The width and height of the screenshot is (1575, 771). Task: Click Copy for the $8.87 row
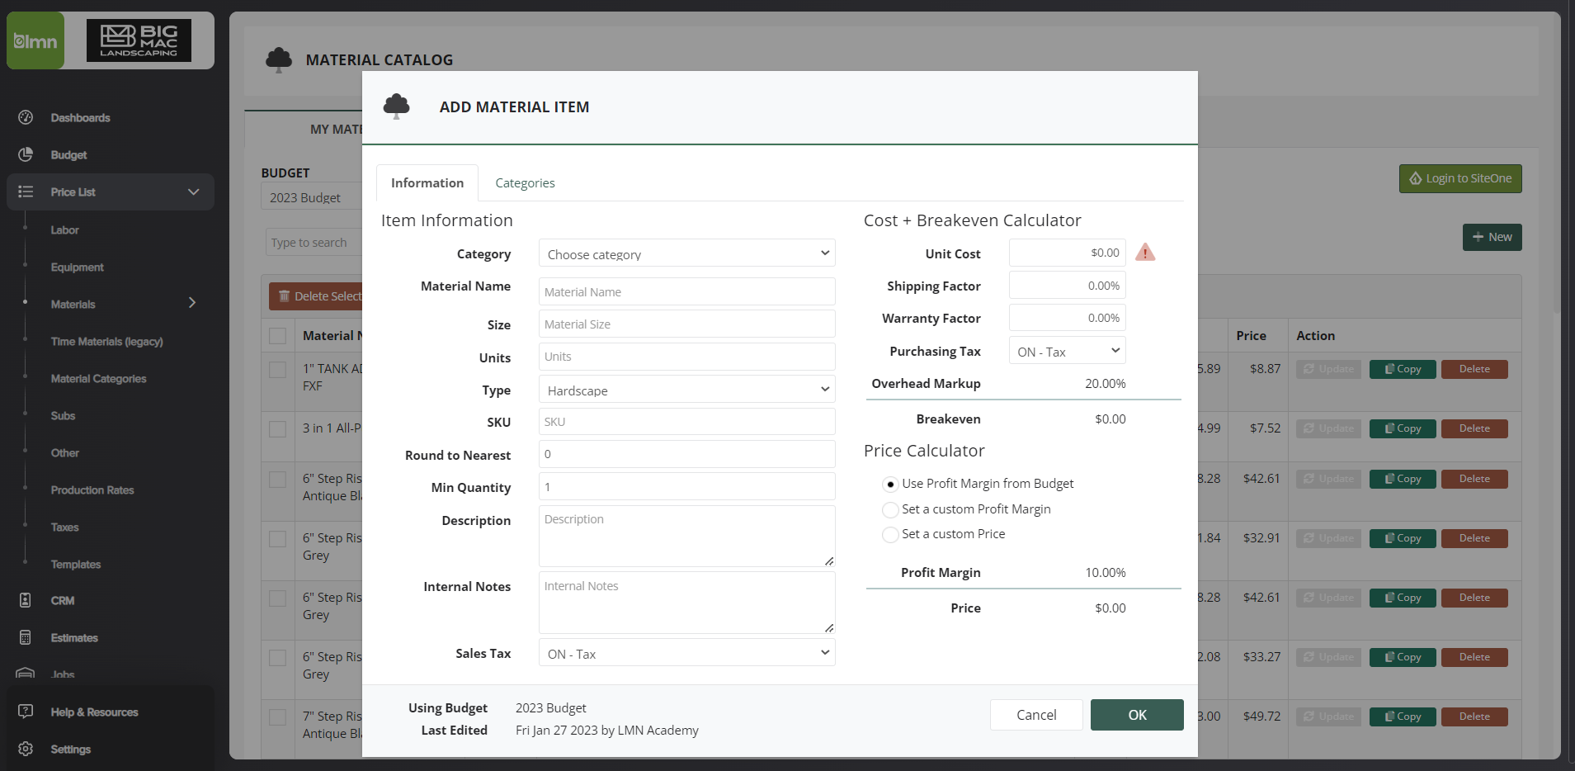click(x=1403, y=369)
